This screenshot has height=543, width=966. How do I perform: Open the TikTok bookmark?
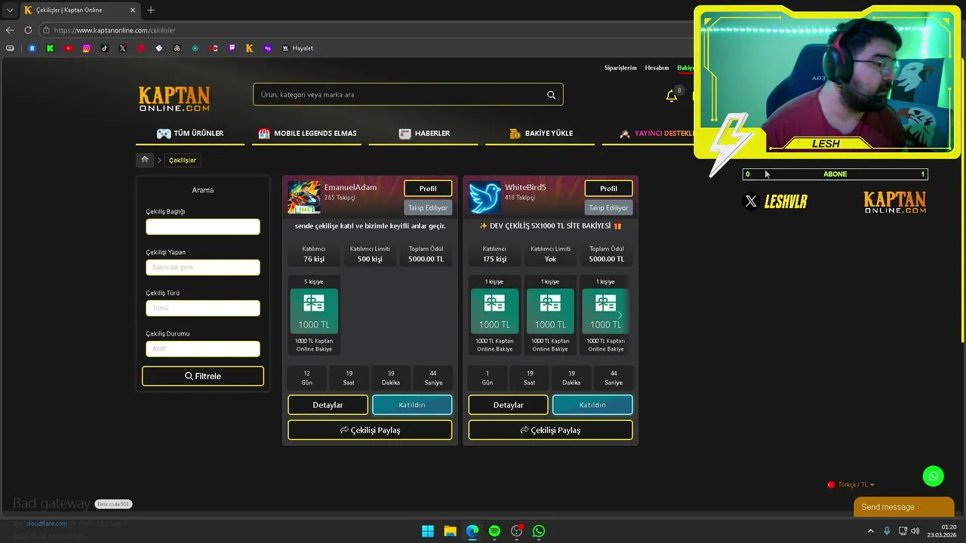(x=105, y=48)
